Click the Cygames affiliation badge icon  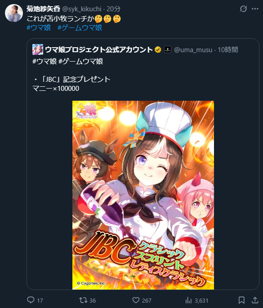[x=168, y=49]
